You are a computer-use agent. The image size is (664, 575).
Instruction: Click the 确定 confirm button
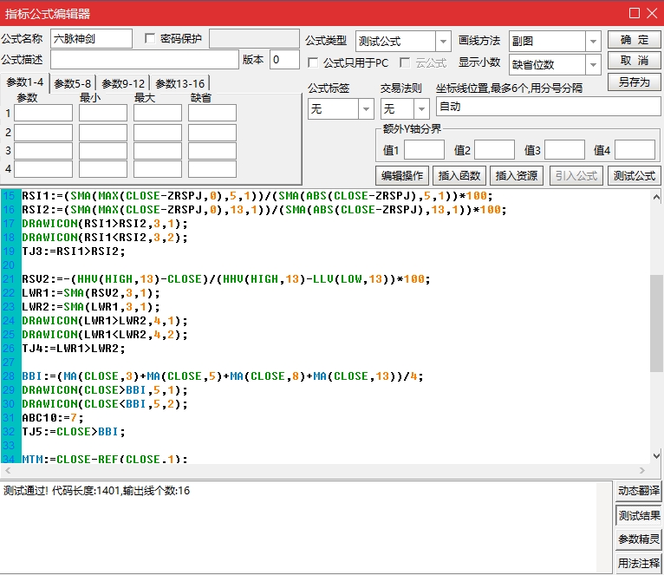click(x=634, y=40)
